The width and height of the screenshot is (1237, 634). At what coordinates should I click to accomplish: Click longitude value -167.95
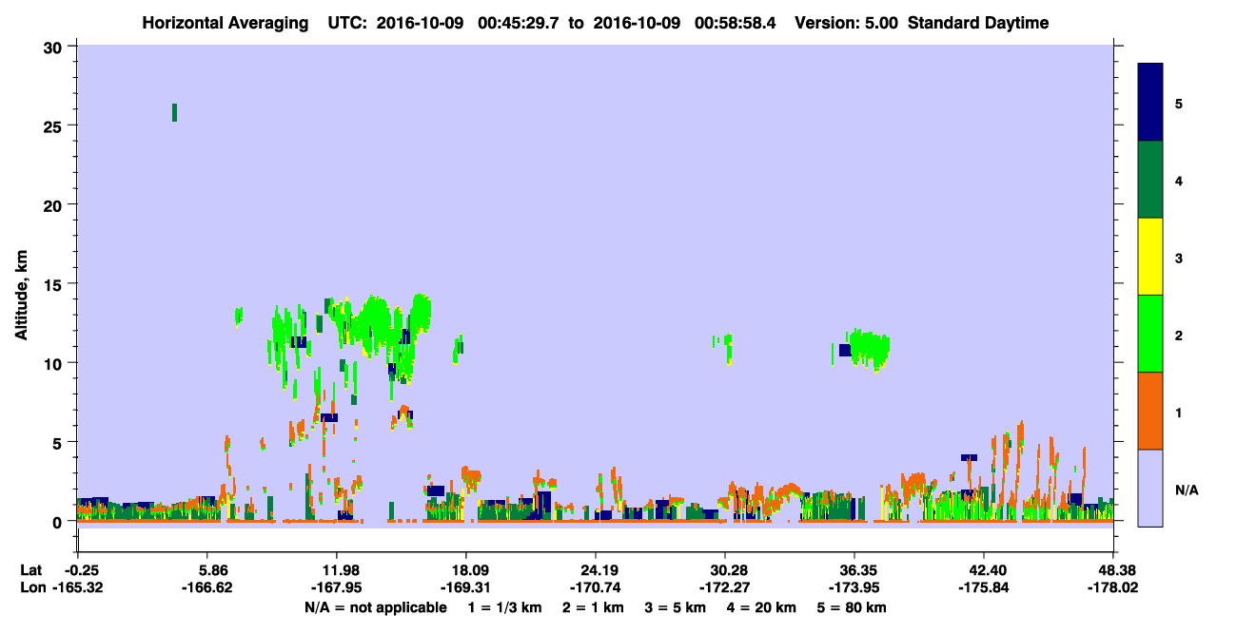(x=336, y=587)
